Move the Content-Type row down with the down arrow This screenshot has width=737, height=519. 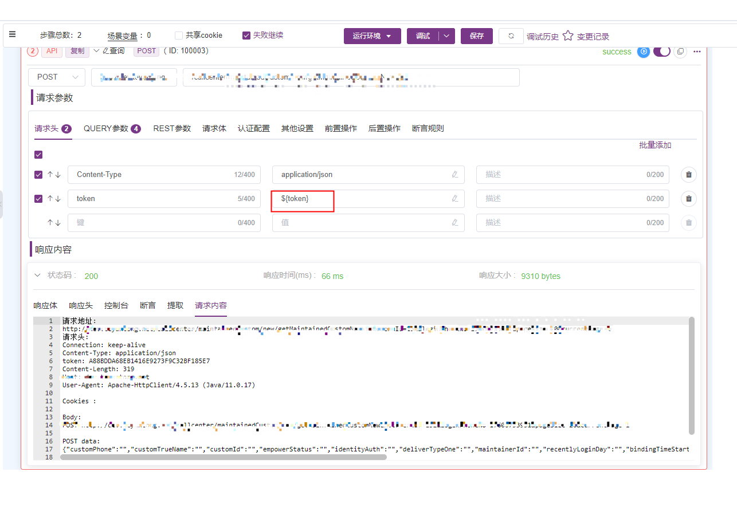[58, 175]
